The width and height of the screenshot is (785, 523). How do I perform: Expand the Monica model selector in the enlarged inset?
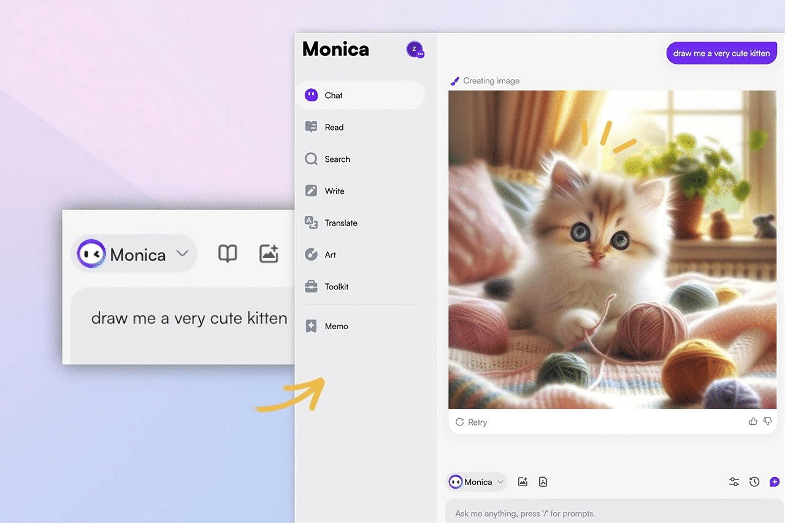tap(134, 254)
